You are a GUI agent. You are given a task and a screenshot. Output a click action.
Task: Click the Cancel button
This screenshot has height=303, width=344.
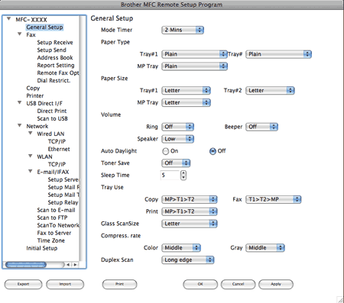click(238, 284)
